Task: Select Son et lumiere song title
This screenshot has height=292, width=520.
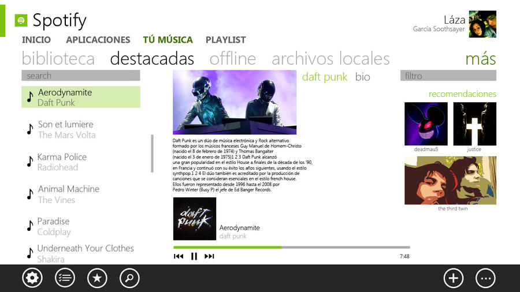Action: 66,125
